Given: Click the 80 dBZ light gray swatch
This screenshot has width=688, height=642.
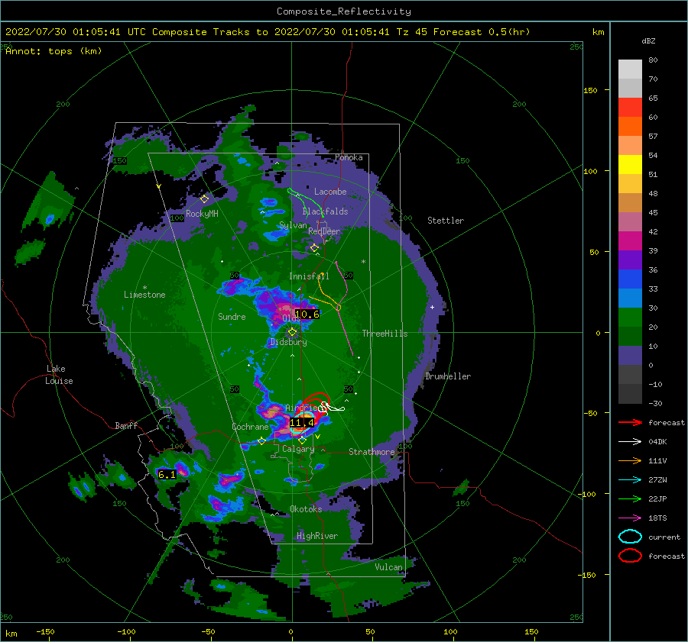Looking at the screenshot, I should tap(630, 69).
